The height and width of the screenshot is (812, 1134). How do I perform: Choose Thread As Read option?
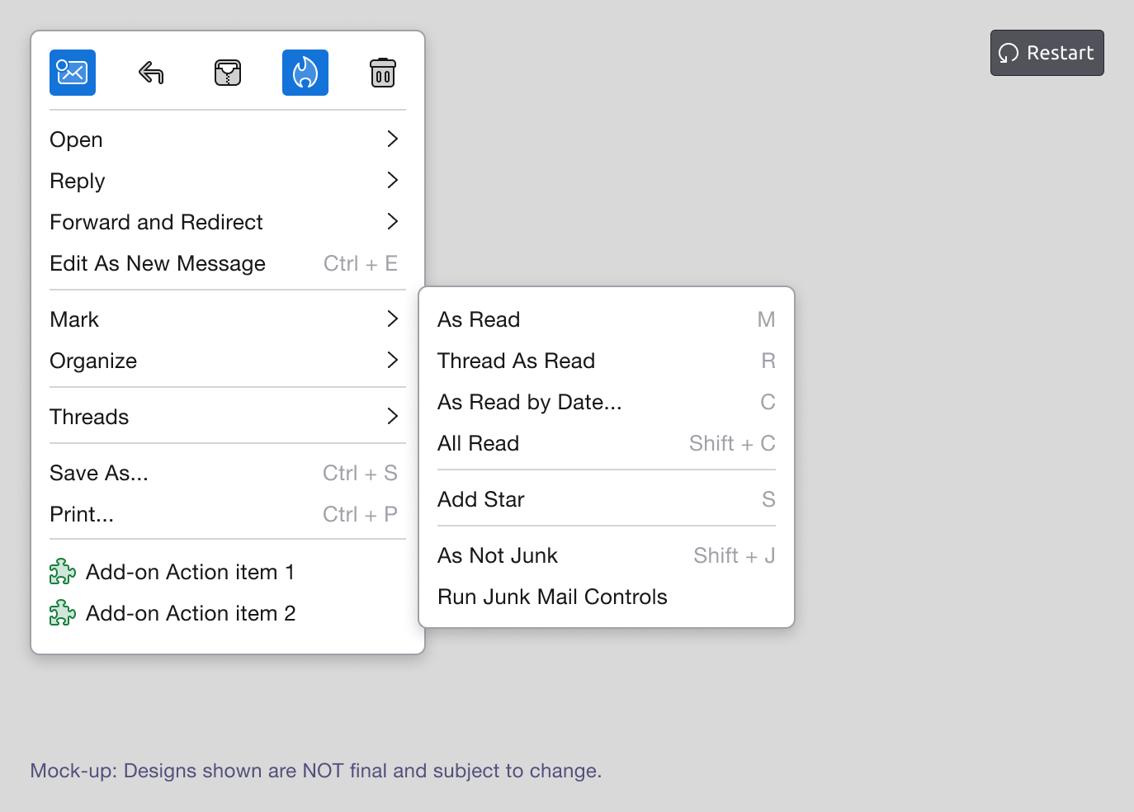(516, 361)
